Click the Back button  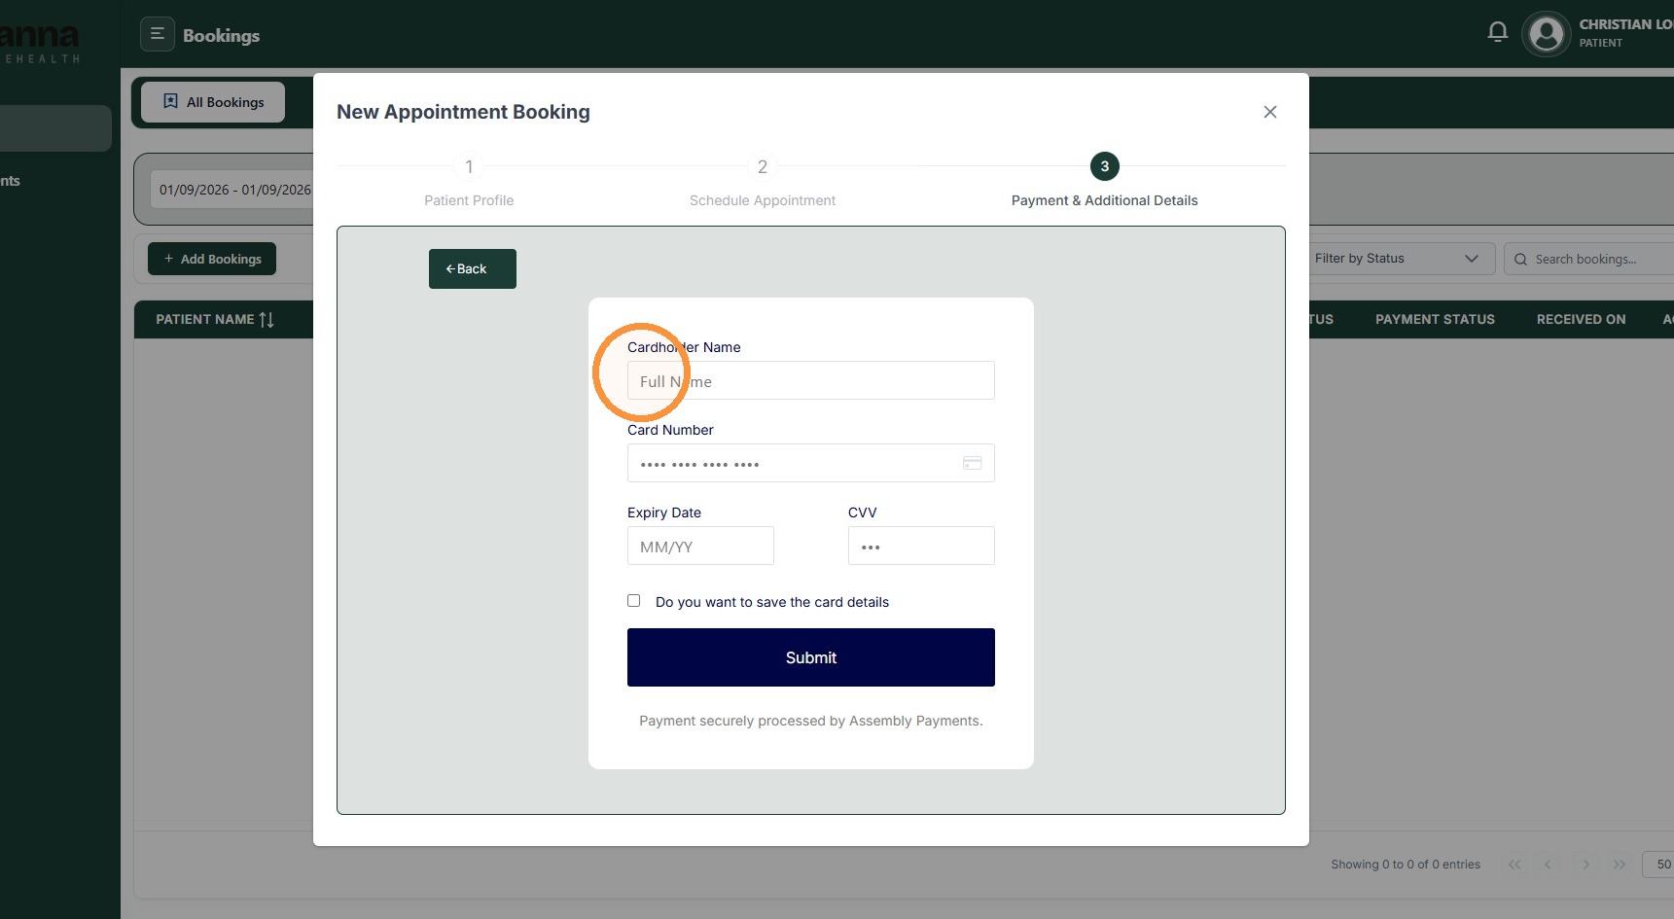point(473,268)
